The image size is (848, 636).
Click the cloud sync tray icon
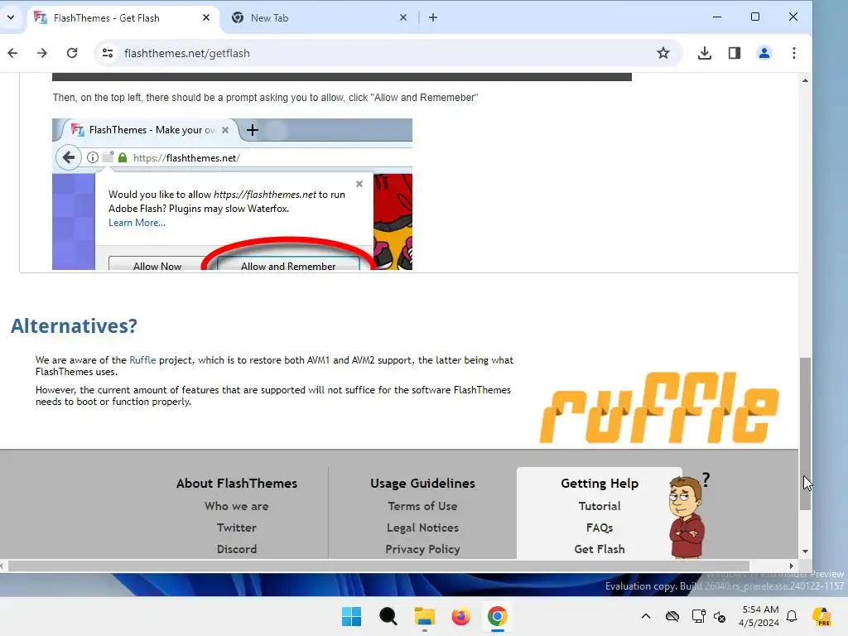[x=672, y=616]
